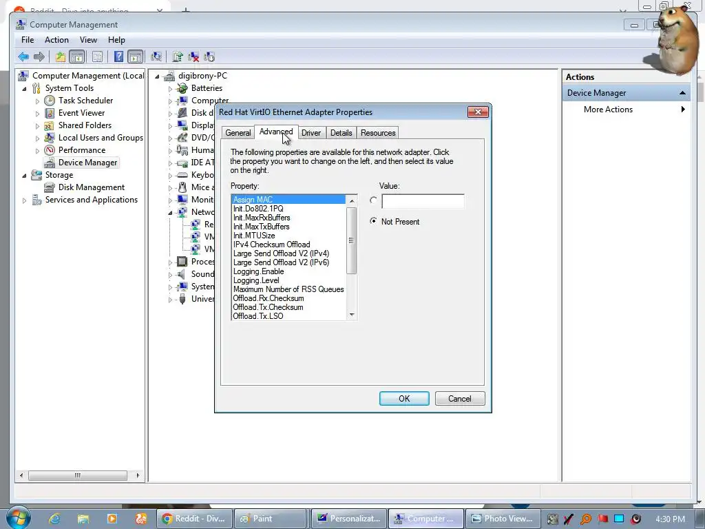This screenshot has width=705, height=529.
Task: Click the Up one level folder icon
Action: 61,56
